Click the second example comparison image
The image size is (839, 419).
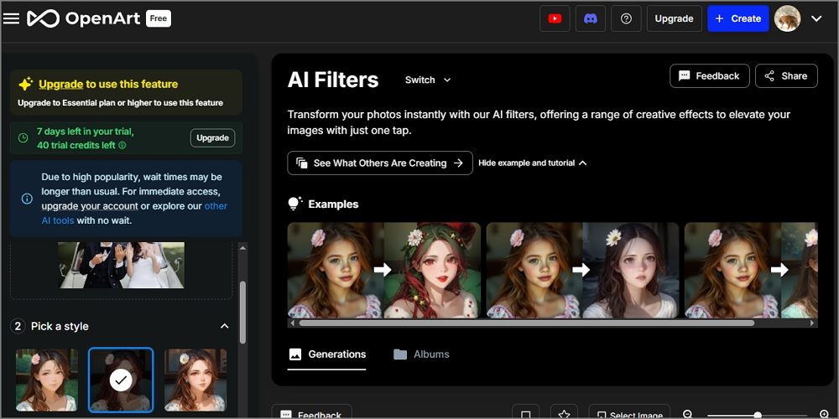point(583,271)
